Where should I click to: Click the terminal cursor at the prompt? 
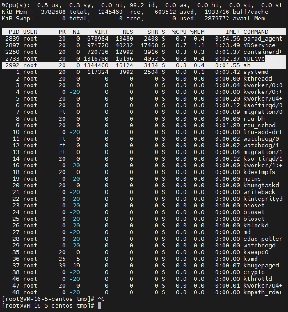click(100, 306)
